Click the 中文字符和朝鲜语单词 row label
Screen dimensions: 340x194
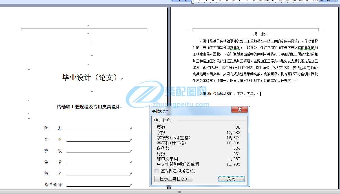click(x=178, y=164)
